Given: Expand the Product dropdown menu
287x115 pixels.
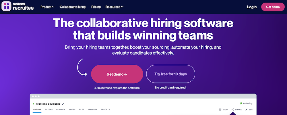Looking at the screenshot, I should (x=47, y=7).
